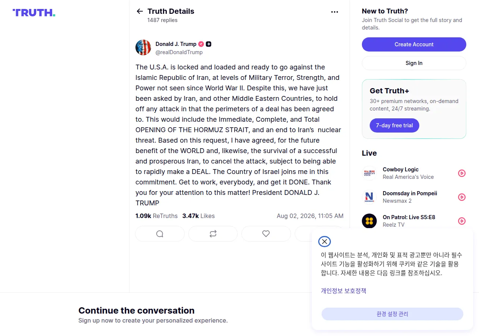This screenshot has width=479, height=336.
Task: Click the Aug 02, 2026 timestamp
Action: [x=310, y=216]
